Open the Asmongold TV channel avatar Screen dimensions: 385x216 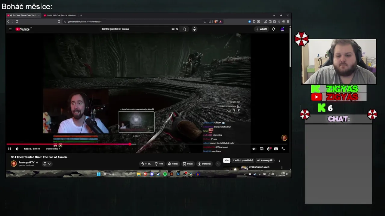click(x=14, y=163)
